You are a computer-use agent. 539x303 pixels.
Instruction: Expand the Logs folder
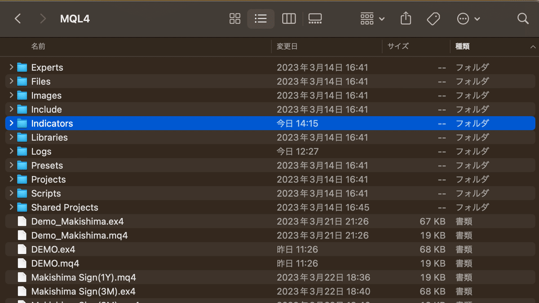click(11, 151)
